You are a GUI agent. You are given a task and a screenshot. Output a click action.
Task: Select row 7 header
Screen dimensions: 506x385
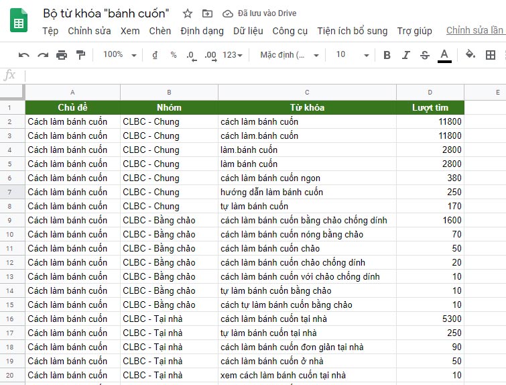point(12,192)
